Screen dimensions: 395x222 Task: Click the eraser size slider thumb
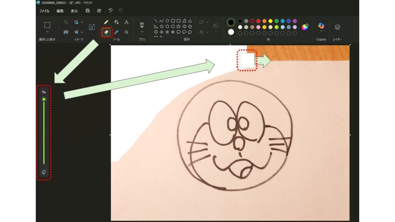tap(44, 99)
